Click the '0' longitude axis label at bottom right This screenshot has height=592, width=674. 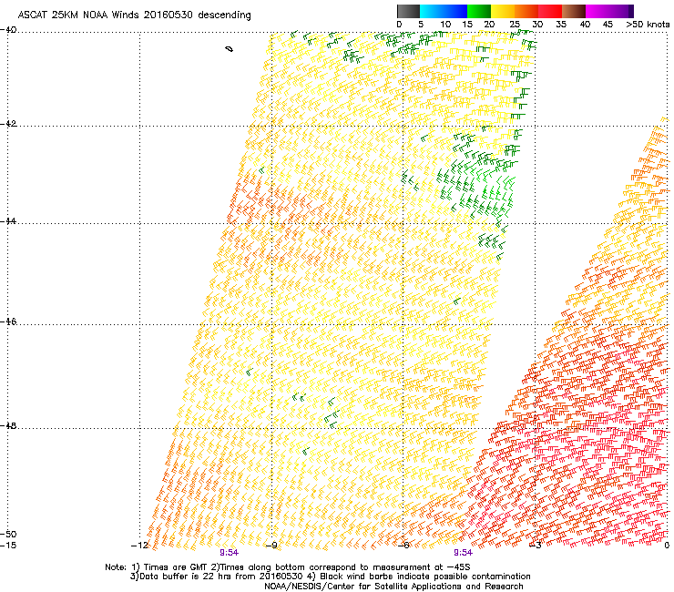[667, 546]
